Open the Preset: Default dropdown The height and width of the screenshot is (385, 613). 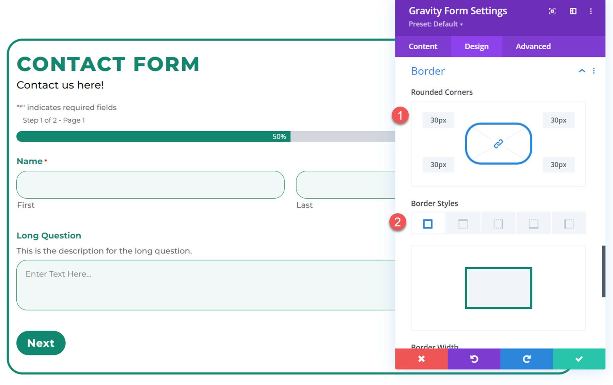(436, 24)
